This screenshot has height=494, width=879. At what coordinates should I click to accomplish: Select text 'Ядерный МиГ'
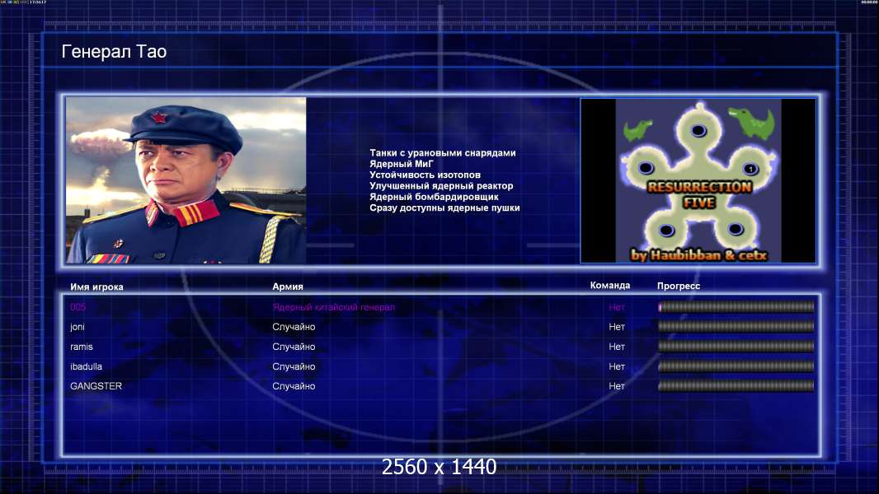click(402, 164)
